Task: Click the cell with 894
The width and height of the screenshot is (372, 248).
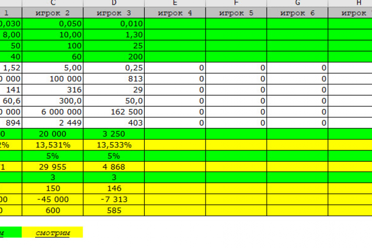Action: tap(11, 122)
